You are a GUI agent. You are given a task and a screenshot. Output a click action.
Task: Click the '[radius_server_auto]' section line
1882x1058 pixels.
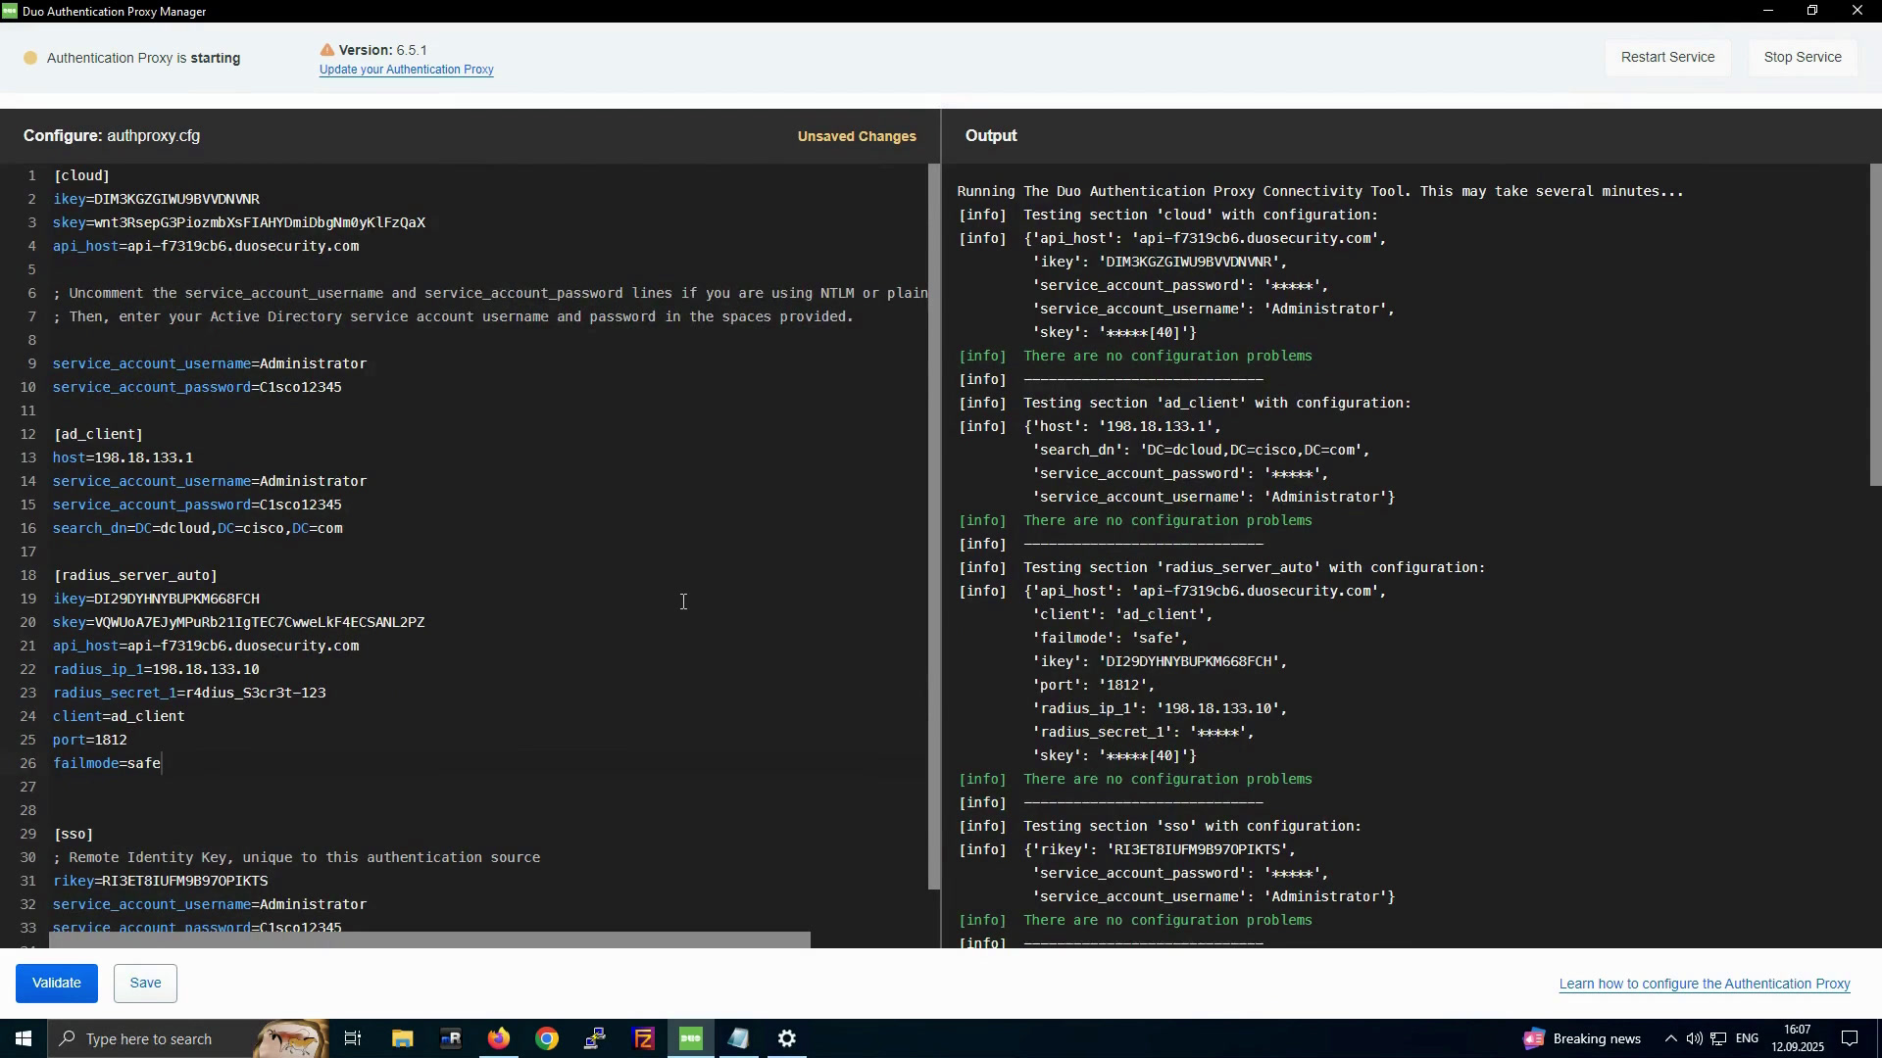(x=135, y=576)
